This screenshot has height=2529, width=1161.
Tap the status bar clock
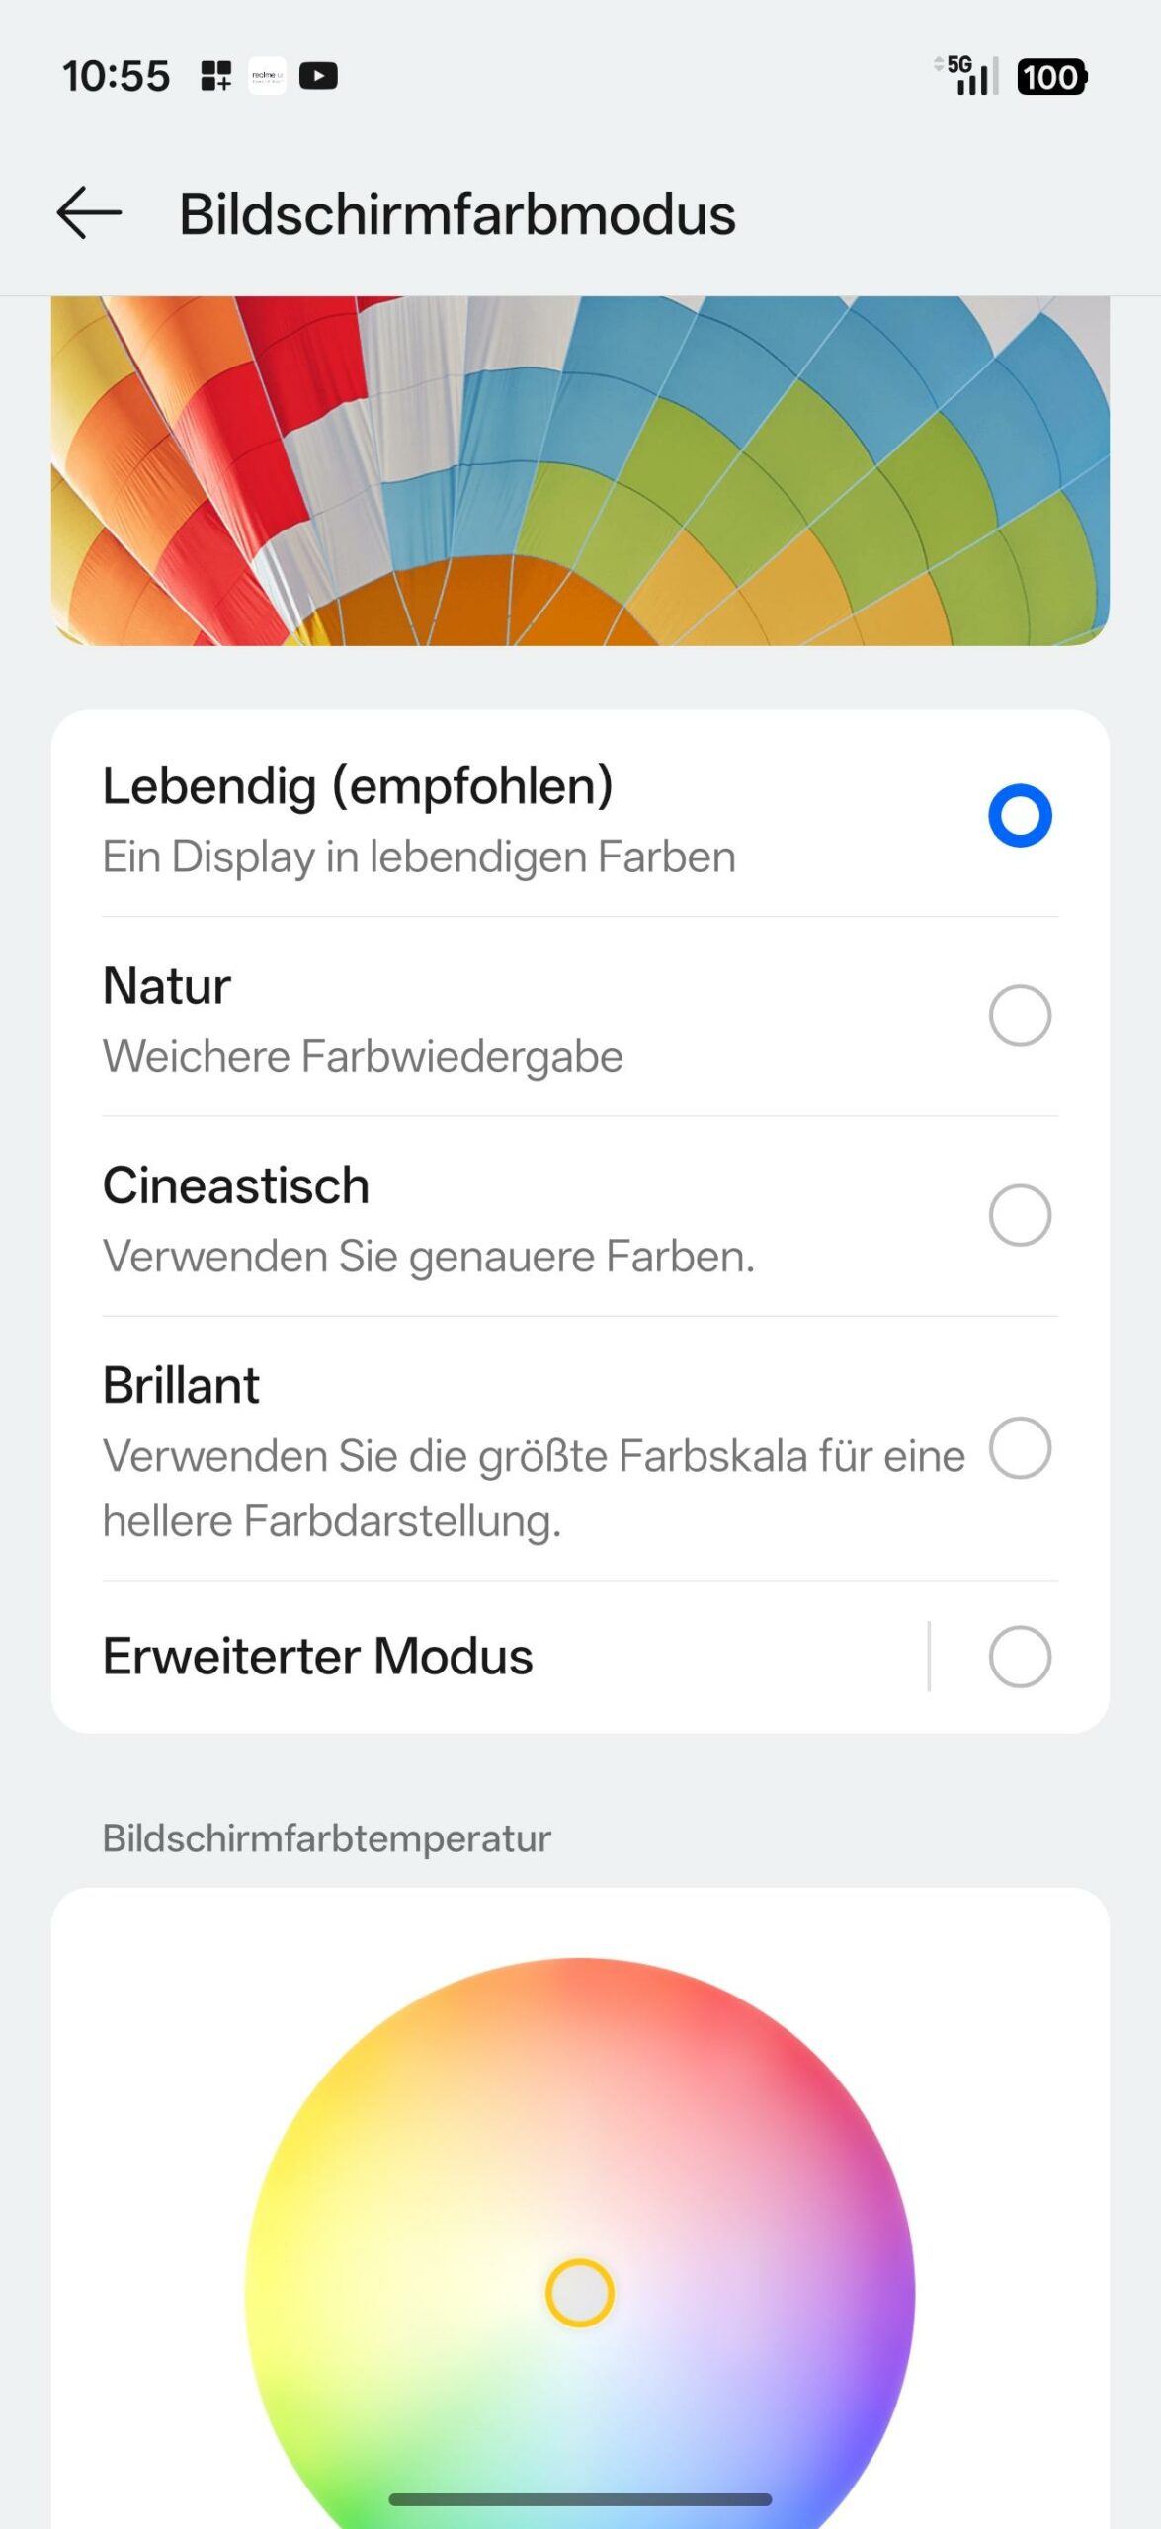(x=116, y=77)
